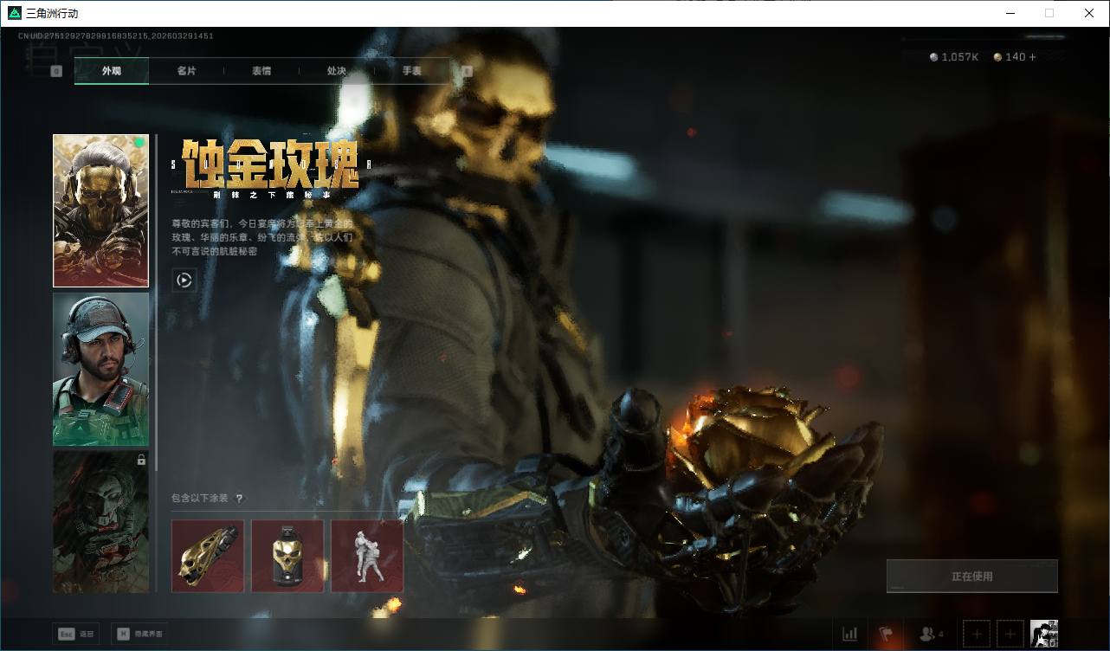View the execution animation item
Screen dimensions: 1110x651
point(367,556)
